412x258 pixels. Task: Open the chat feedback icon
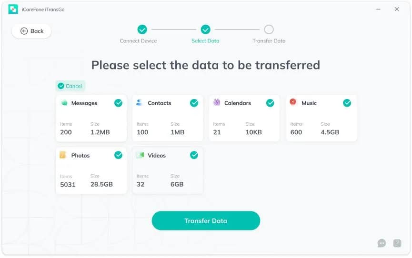coord(382,243)
